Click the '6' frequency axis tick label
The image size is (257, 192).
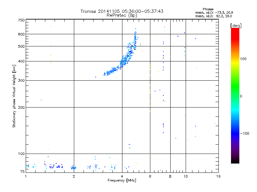point(150,176)
